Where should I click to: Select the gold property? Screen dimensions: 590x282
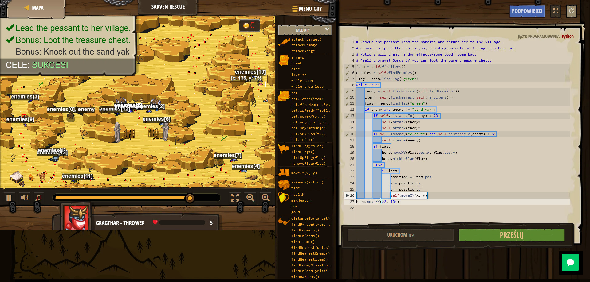pos(296,212)
